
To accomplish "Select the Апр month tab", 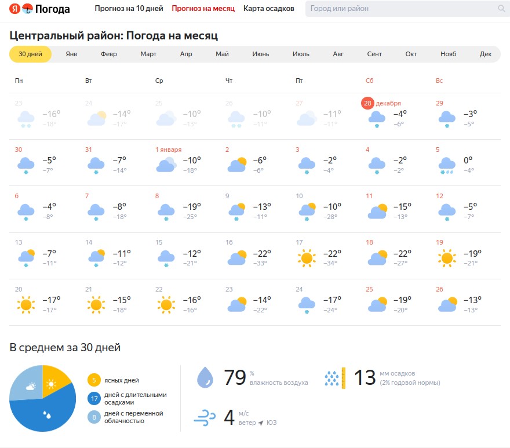I will click(x=186, y=54).
